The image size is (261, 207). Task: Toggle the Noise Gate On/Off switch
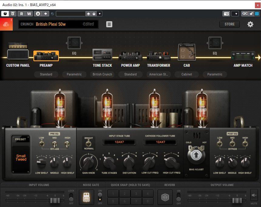100,197
